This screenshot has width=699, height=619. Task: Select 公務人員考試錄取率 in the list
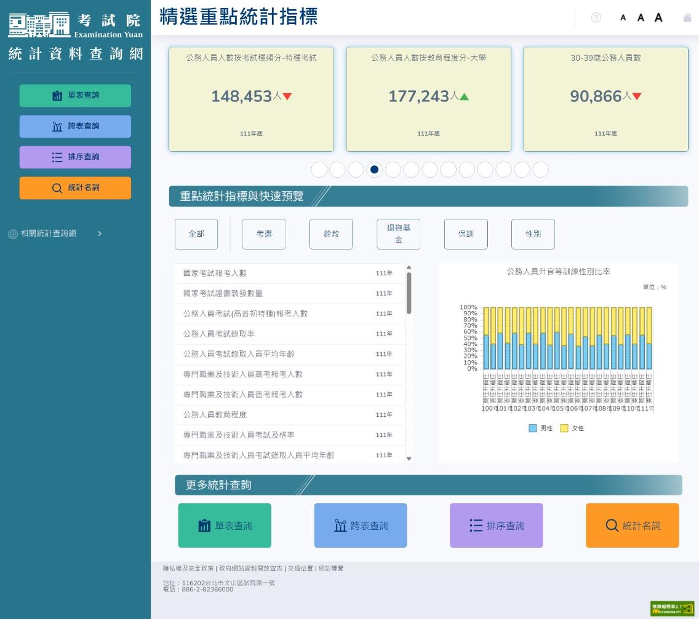coord(218,334)
